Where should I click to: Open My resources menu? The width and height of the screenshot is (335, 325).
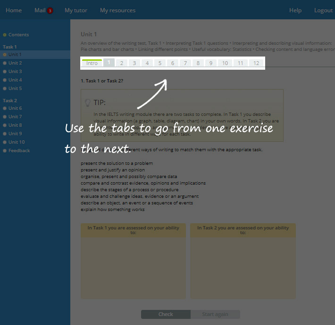(x=117, y=10)
